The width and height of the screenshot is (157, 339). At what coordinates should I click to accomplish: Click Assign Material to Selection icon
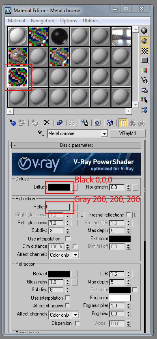click(34, 123)
